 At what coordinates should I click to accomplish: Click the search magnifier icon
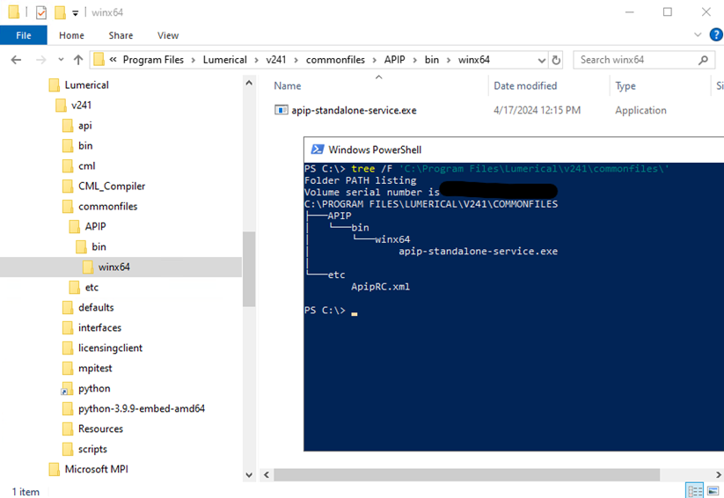click(703, 60)
